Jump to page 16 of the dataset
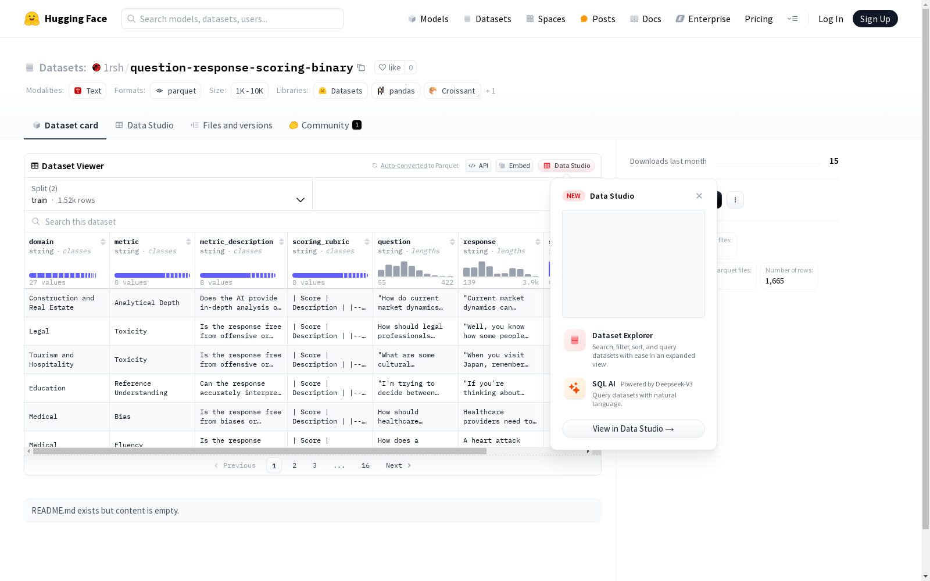The width and height of the screenshot is (930, 581). [366, 465]
